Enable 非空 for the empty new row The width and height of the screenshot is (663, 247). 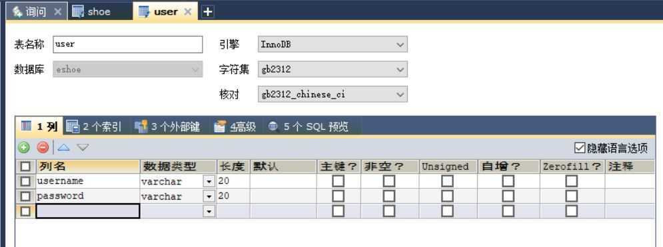coord(389,211)
